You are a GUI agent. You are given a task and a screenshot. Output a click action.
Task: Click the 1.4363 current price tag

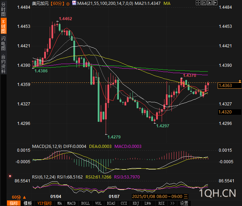(x=229, y=85)
